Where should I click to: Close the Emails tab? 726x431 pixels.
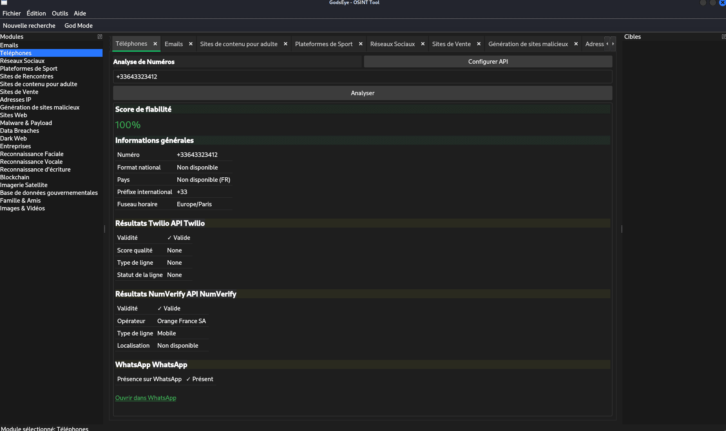[x=191, y=44]
